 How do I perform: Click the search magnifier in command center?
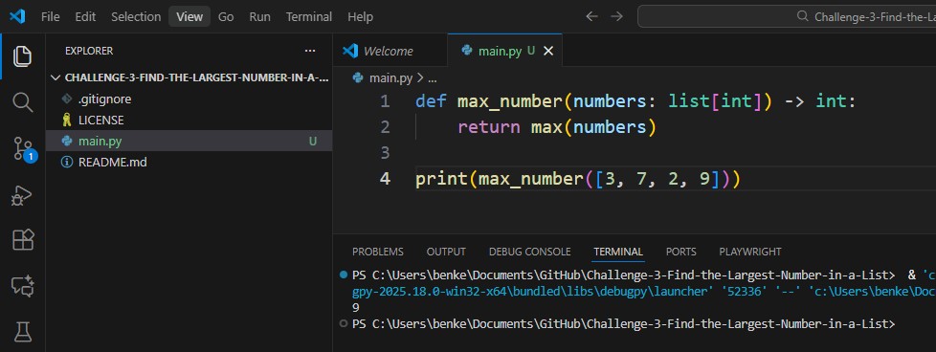pos(803,16)
